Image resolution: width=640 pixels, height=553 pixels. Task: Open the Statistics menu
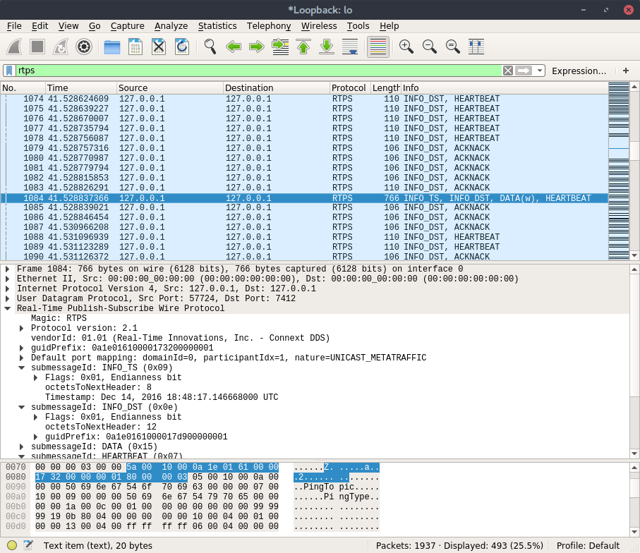pyautogui.click(x=217, y=26)
